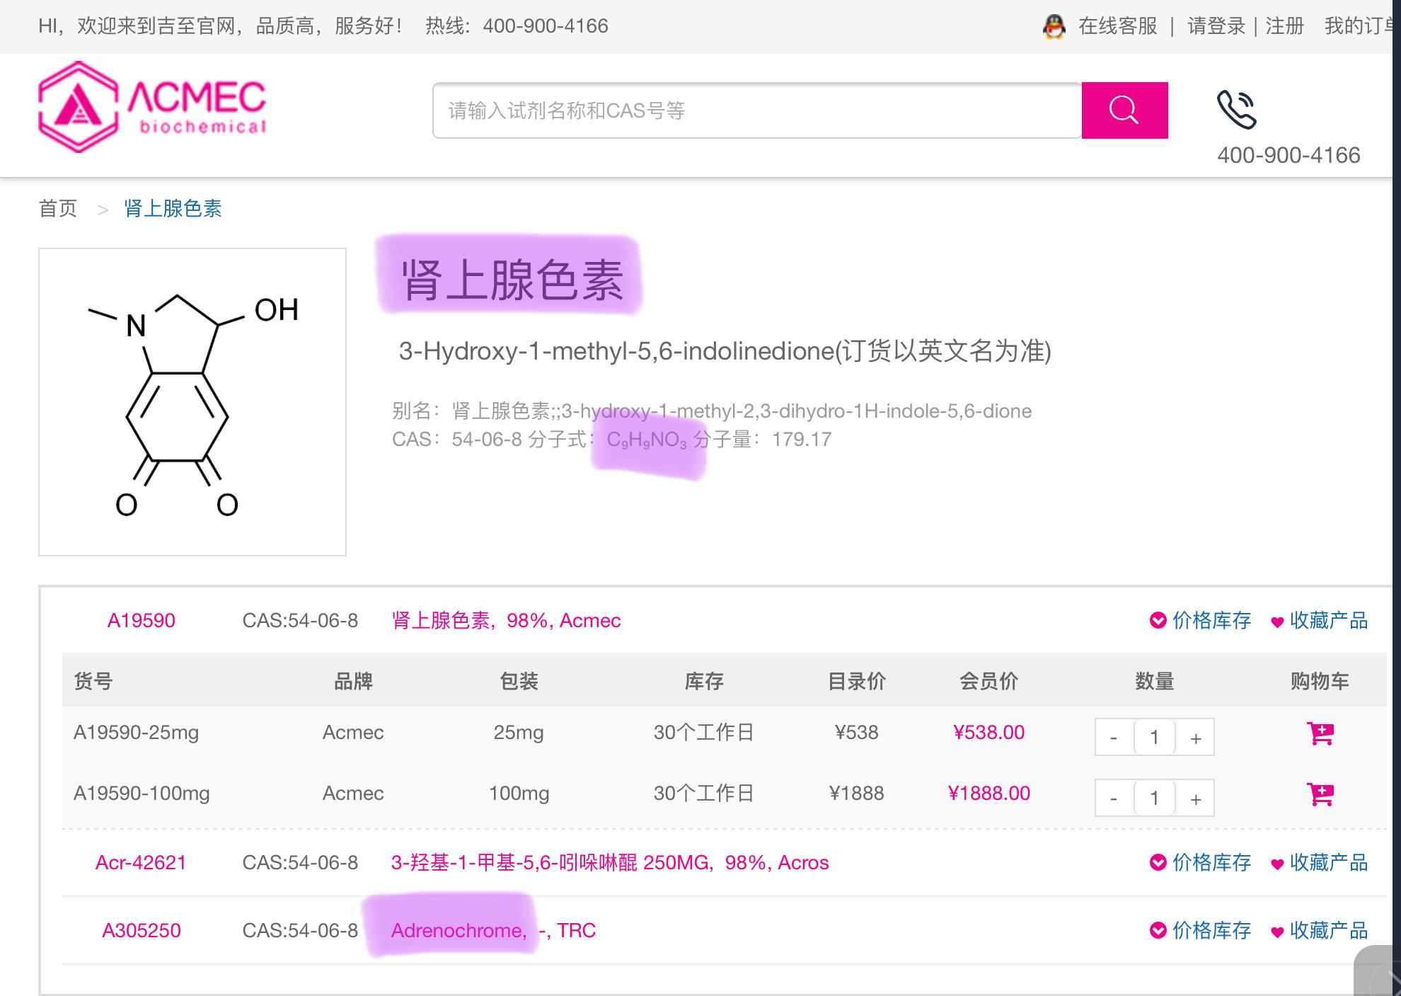Open 3-羟基-1-甲基-5,6-吲哚啉醌 Acros product link
Viewport: 1401px width, 996px height.
click(x=610, y=863)
